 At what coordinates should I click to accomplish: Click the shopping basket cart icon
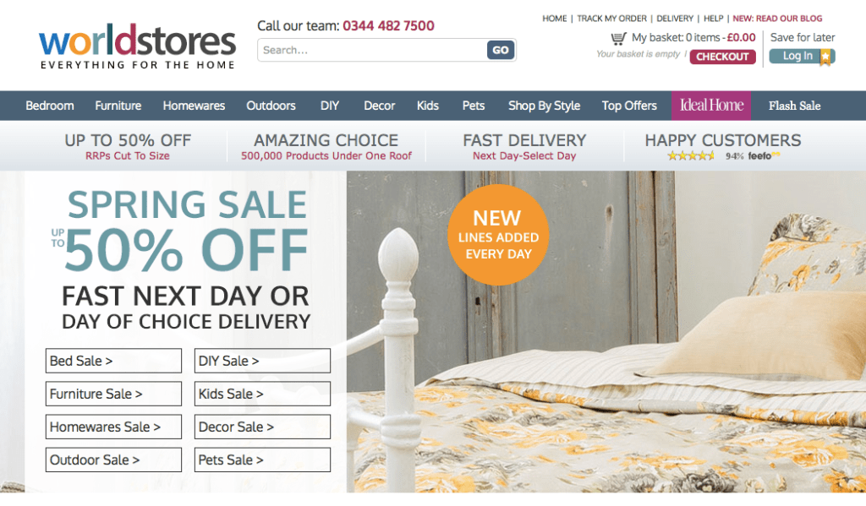(x=618, y=38)
